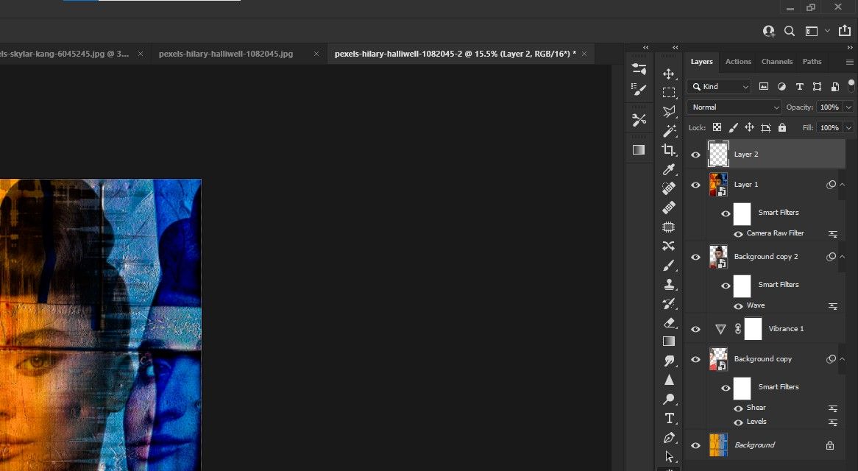Select the Dodge tool
The height and width of the screenshot is (471, 858).
pyautogui.click(x=669, y=399)
